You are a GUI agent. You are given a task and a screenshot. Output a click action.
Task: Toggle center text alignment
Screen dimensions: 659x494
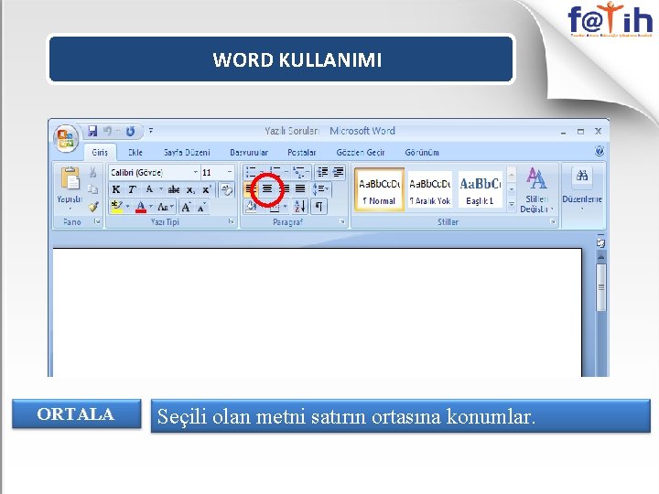267,189
